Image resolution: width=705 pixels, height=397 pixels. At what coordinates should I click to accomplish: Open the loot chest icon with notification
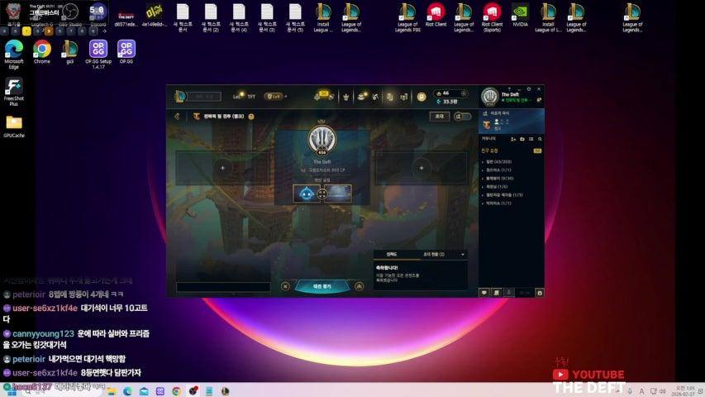pyautogui.click(x=361, y=96)
